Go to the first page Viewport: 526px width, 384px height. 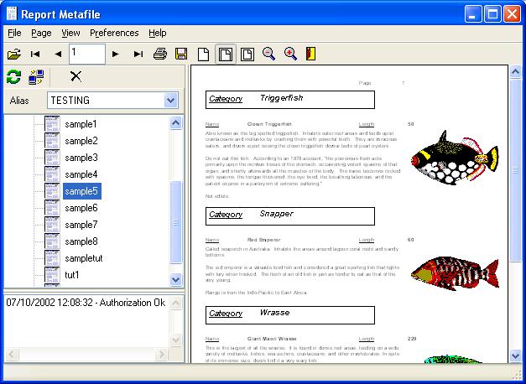(35, 54)
